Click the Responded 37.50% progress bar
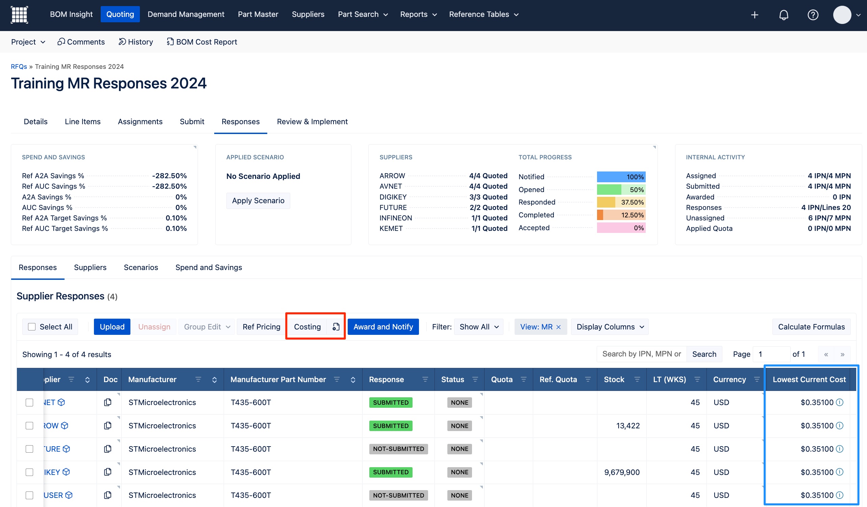867x507 pixels. coord(621,202)
